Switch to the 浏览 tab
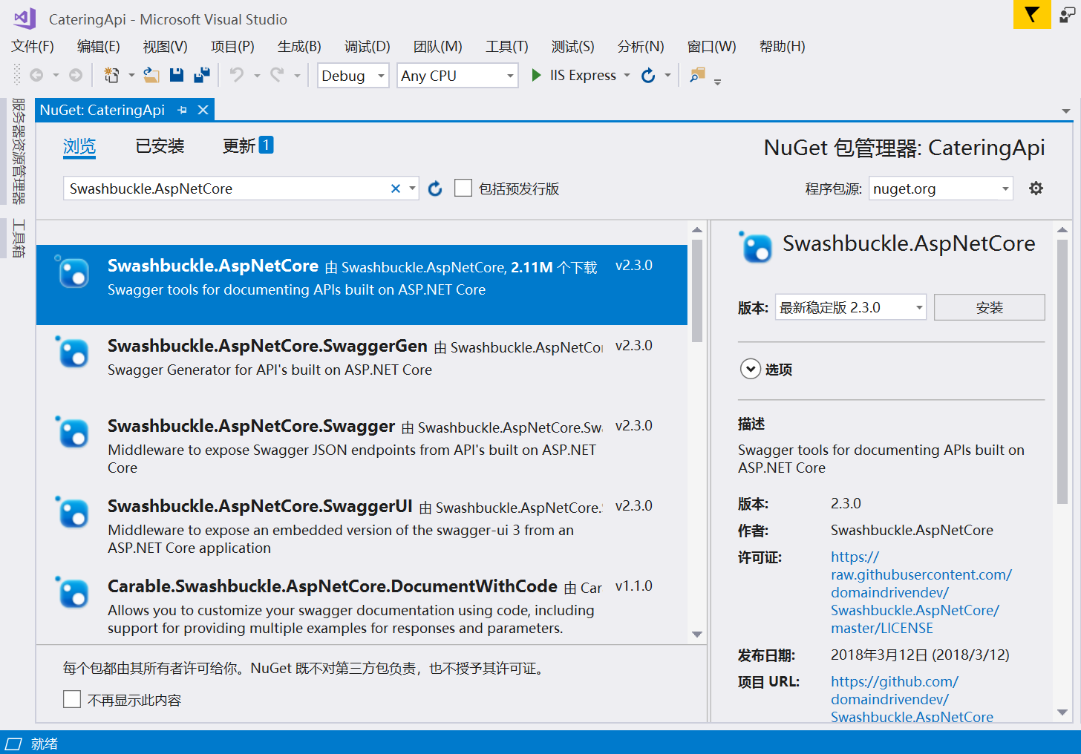The height and width of the screenshot is (754, 1081). (x=79, y=146)
